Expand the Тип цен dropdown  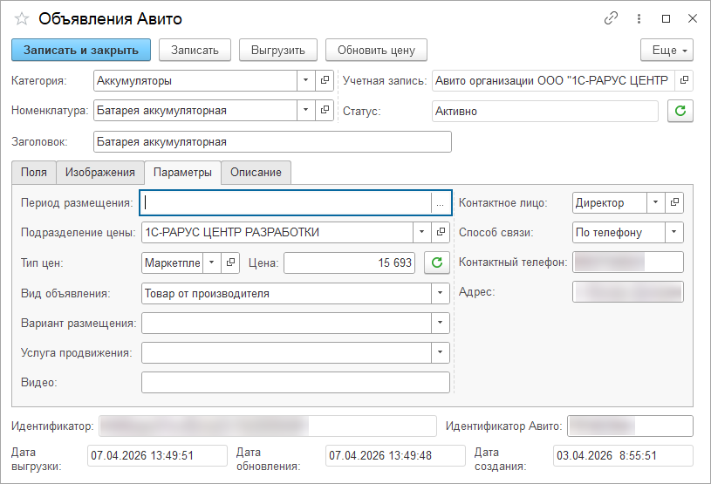click(x=212, y=262)
